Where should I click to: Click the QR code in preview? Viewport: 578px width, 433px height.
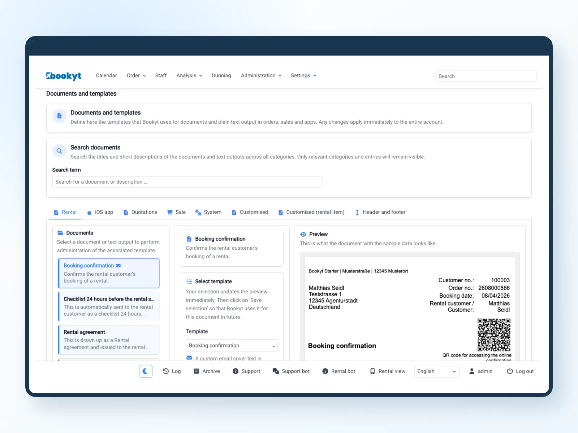[x=494, y=335]
